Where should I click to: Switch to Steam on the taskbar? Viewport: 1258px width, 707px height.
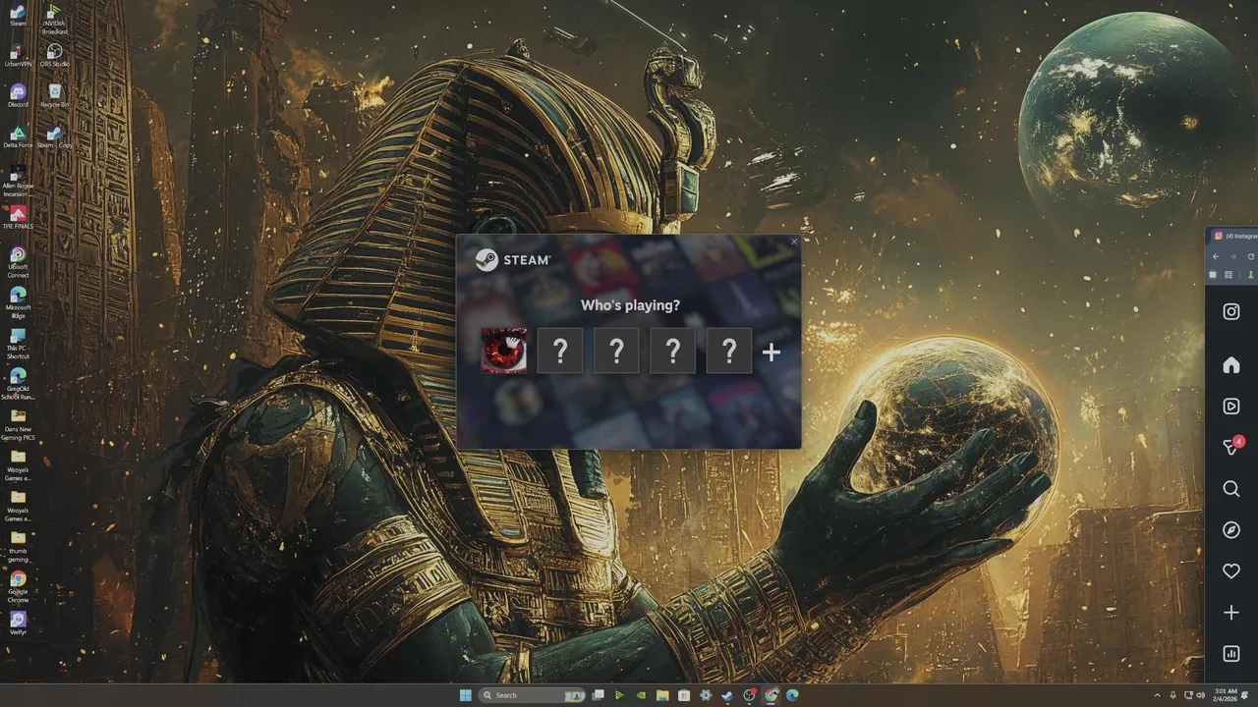(x=727, y=695)
